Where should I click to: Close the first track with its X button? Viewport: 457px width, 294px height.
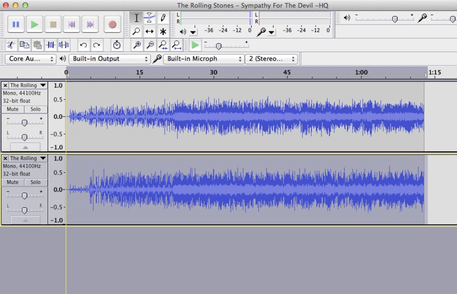(5, 85)
